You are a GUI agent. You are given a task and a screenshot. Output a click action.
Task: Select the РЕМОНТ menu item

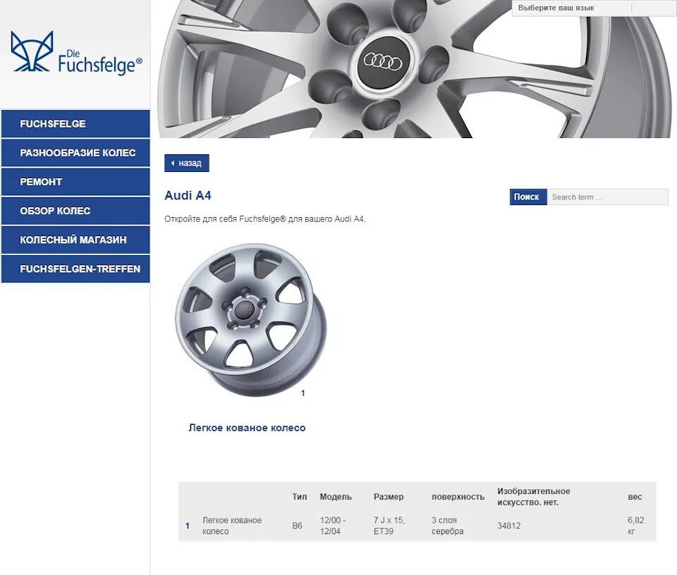[75, 182]
